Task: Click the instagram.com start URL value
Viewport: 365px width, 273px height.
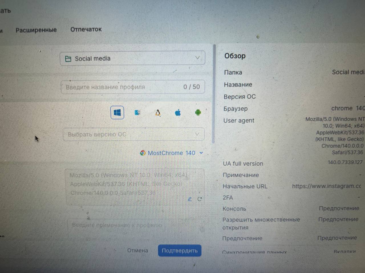Action: (x=327, y=186)
